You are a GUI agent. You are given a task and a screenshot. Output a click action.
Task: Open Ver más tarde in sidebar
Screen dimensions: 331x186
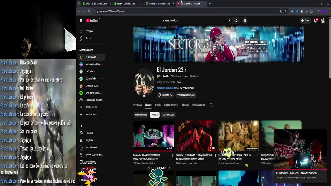91,148
